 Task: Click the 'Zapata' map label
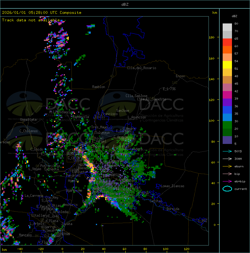(x=67, y=224)
